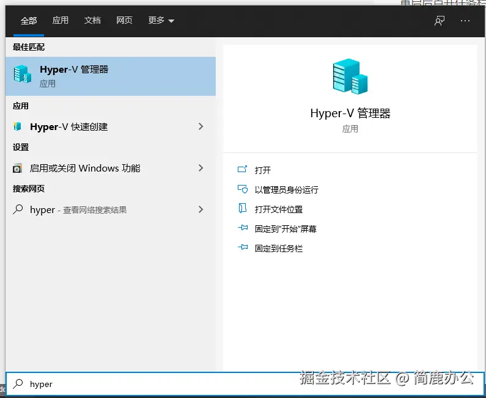This screenshot has width=486, height=398.
Task: Click the search box containing hyper
Action: tap(245, 384)
